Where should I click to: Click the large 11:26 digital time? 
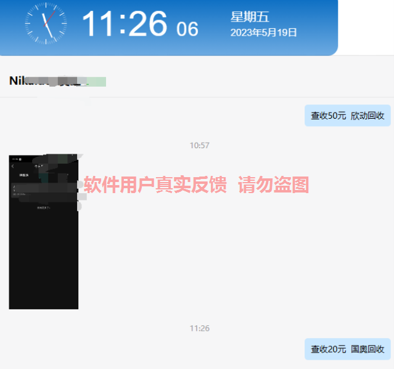coord(125,23)
